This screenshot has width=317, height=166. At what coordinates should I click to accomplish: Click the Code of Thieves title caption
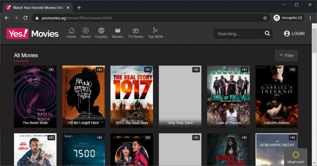pyautogui.click(x=228, y=123)
